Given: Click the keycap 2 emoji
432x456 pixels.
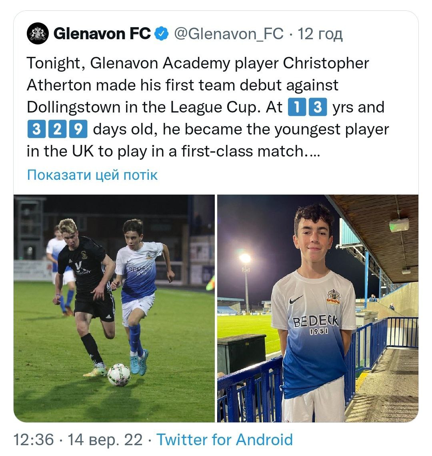Looking at the screenshot, I should click(57, 129).
